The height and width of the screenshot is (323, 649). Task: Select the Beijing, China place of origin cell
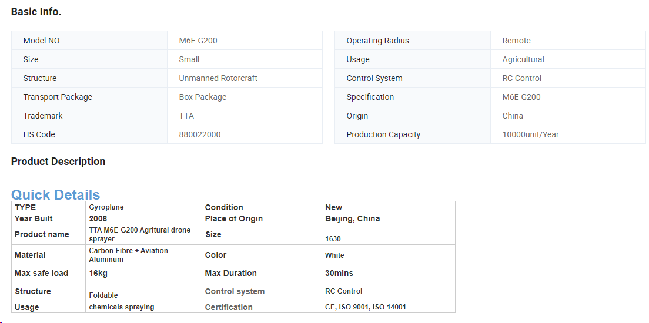[x=388, y=218]
